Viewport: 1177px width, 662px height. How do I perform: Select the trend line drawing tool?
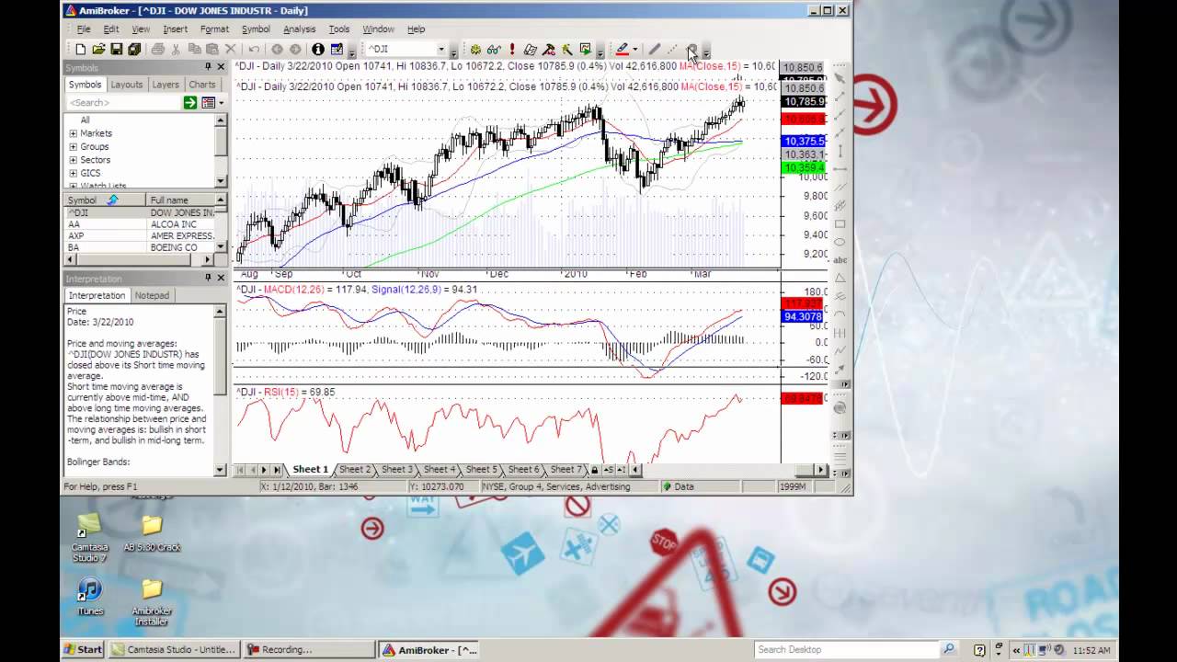point(840,96)
